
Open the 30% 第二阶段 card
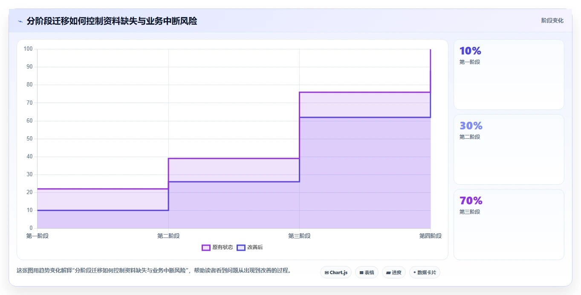[509, 149]
